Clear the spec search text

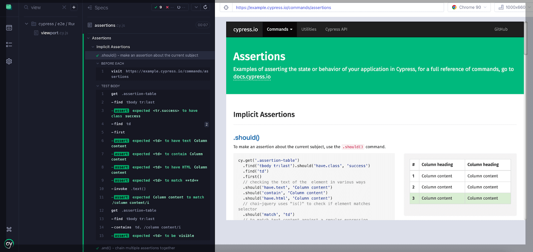(64, 7)
